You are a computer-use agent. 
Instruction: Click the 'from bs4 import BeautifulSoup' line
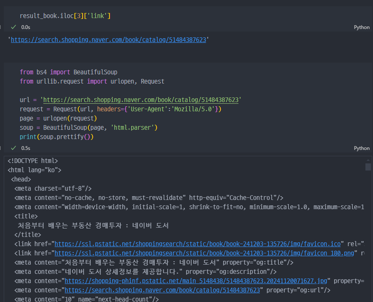pos(69,72)
